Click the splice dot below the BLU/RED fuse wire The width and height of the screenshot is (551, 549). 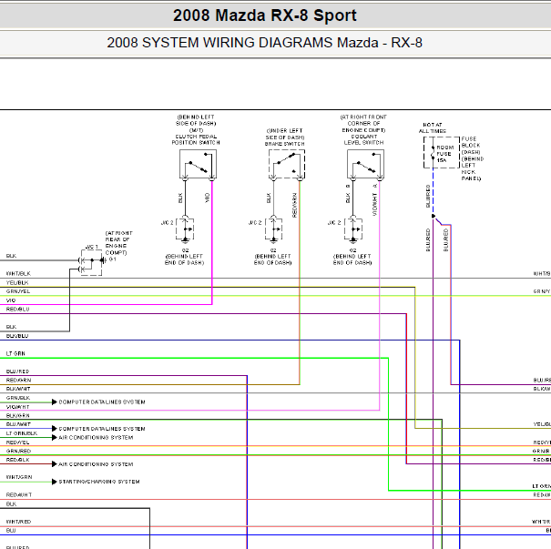coord(434,216)
